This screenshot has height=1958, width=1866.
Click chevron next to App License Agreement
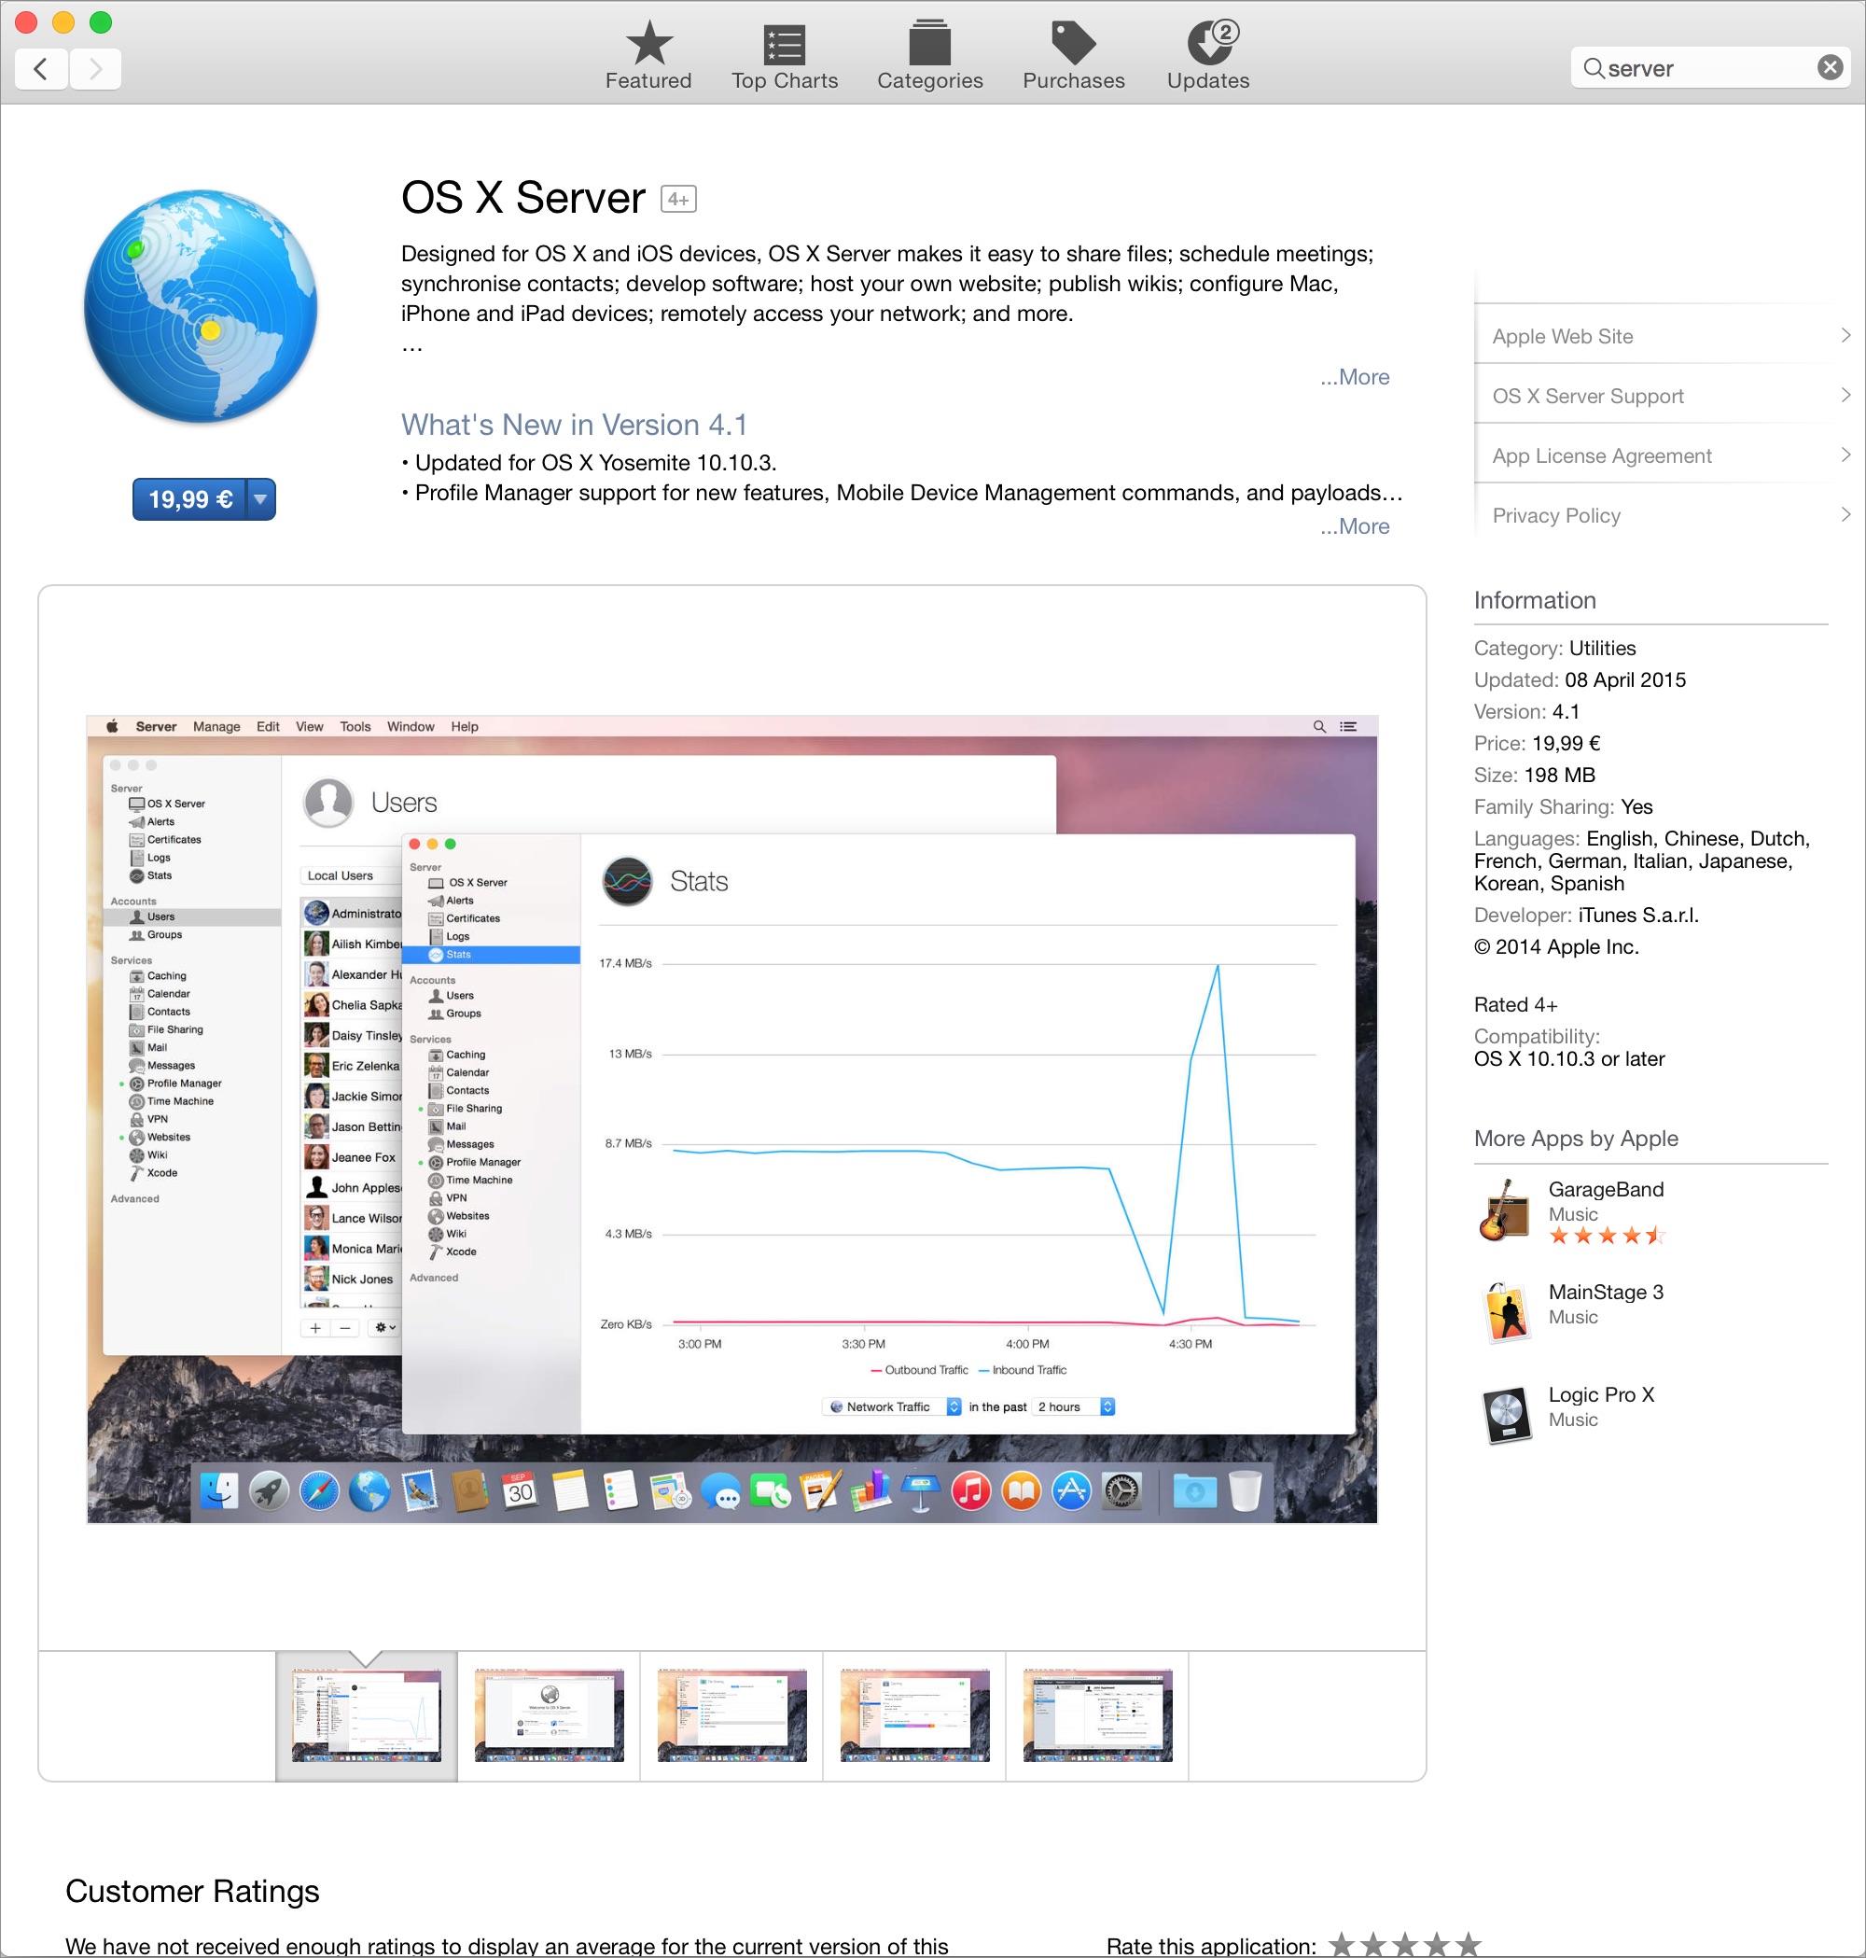(1845, 455)
